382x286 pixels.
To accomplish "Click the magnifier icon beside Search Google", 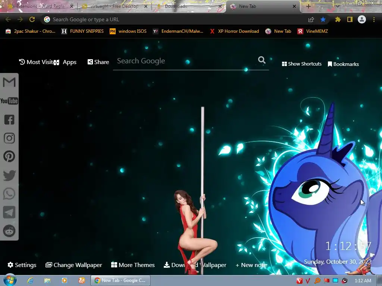I will tap(262, 60).
